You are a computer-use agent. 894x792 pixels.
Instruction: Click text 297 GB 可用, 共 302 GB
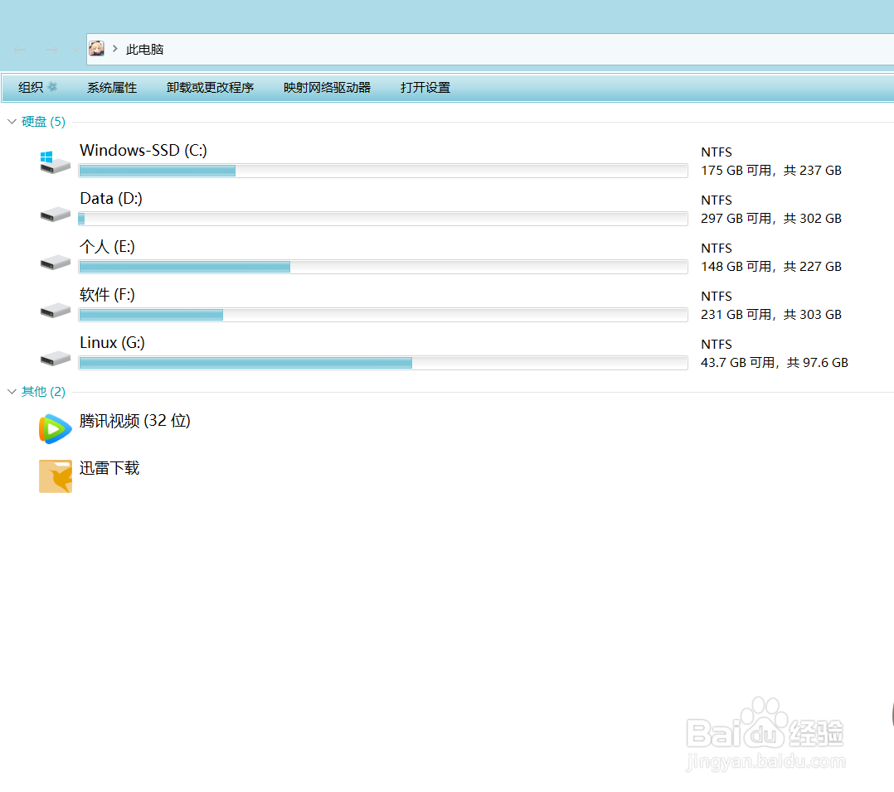pos(771,219)
